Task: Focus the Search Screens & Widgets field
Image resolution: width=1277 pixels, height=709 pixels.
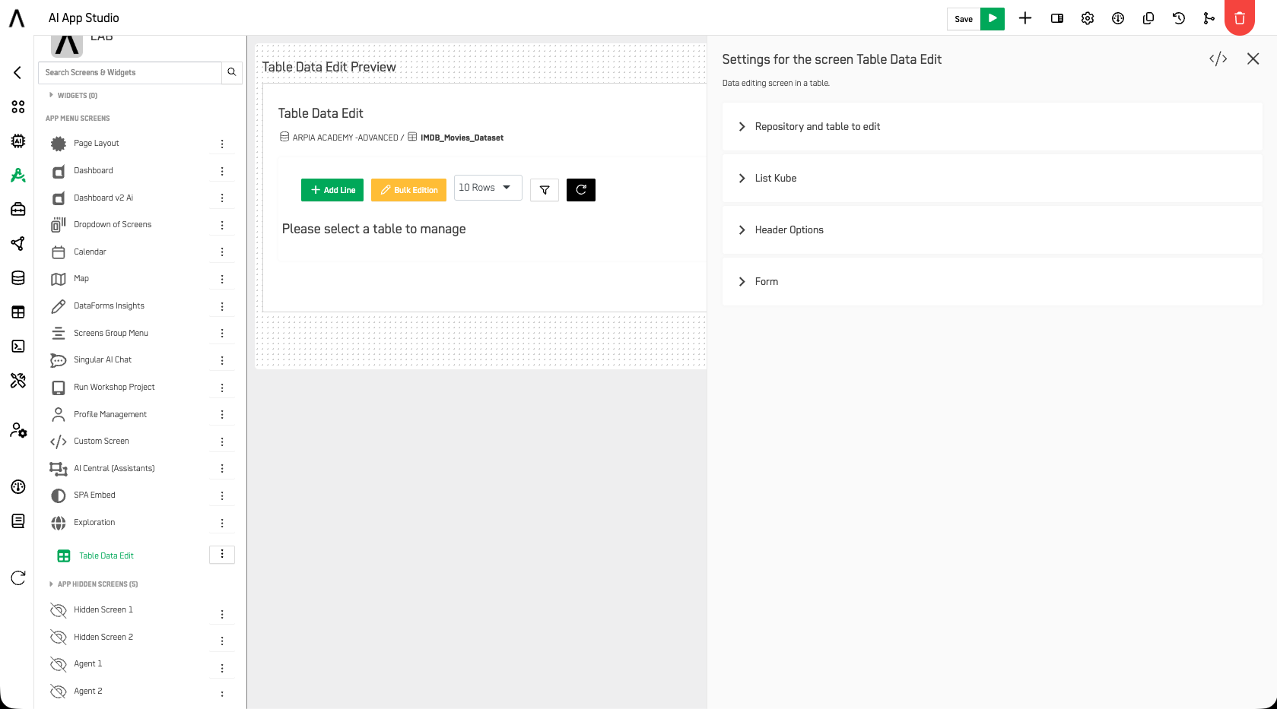Action: coord(130,72)
